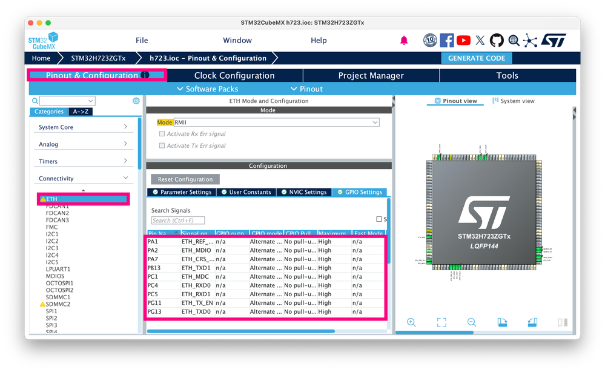
Task: Zoom out of the pinout view
Action: [x=472, y=322]
